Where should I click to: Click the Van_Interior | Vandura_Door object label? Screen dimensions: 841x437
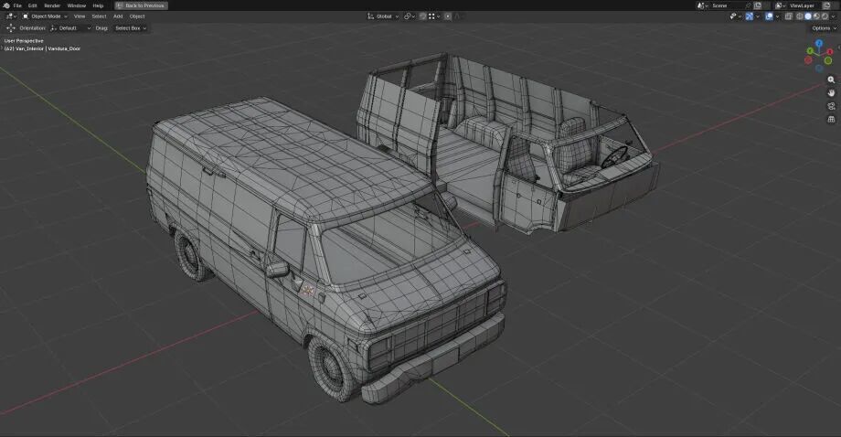(x=42, y=48)
